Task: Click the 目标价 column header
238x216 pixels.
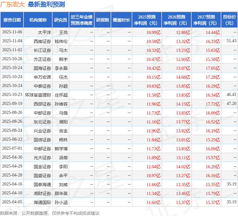Action: pos(229,20)
